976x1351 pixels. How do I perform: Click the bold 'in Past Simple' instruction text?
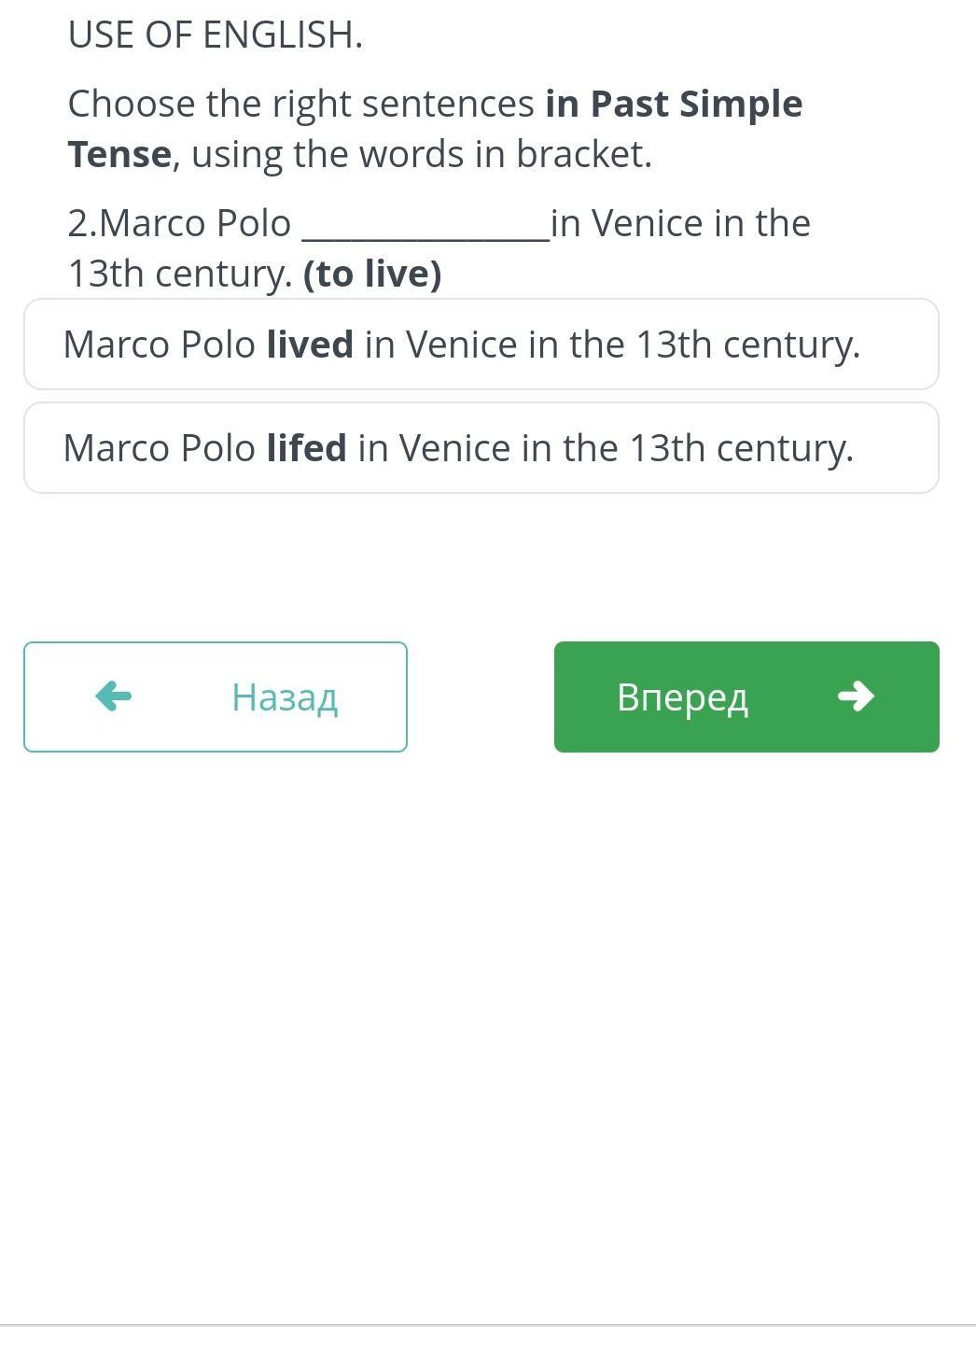point(674,104)
